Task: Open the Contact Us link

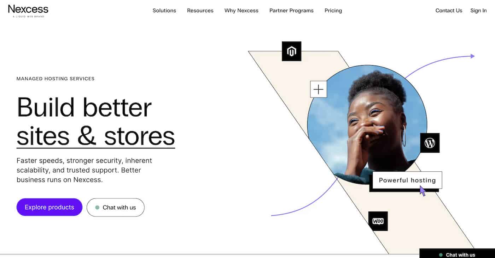Action: [x=449, y=11]
